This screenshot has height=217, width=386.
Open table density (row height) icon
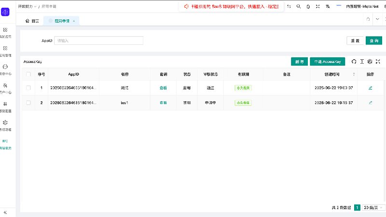362,62
